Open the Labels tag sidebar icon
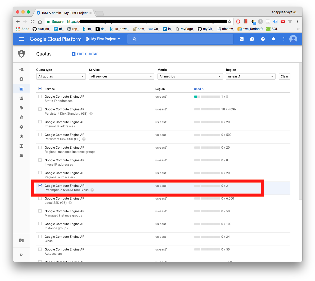This screenshot has height=281, width=315. click(x=21, y=108)
